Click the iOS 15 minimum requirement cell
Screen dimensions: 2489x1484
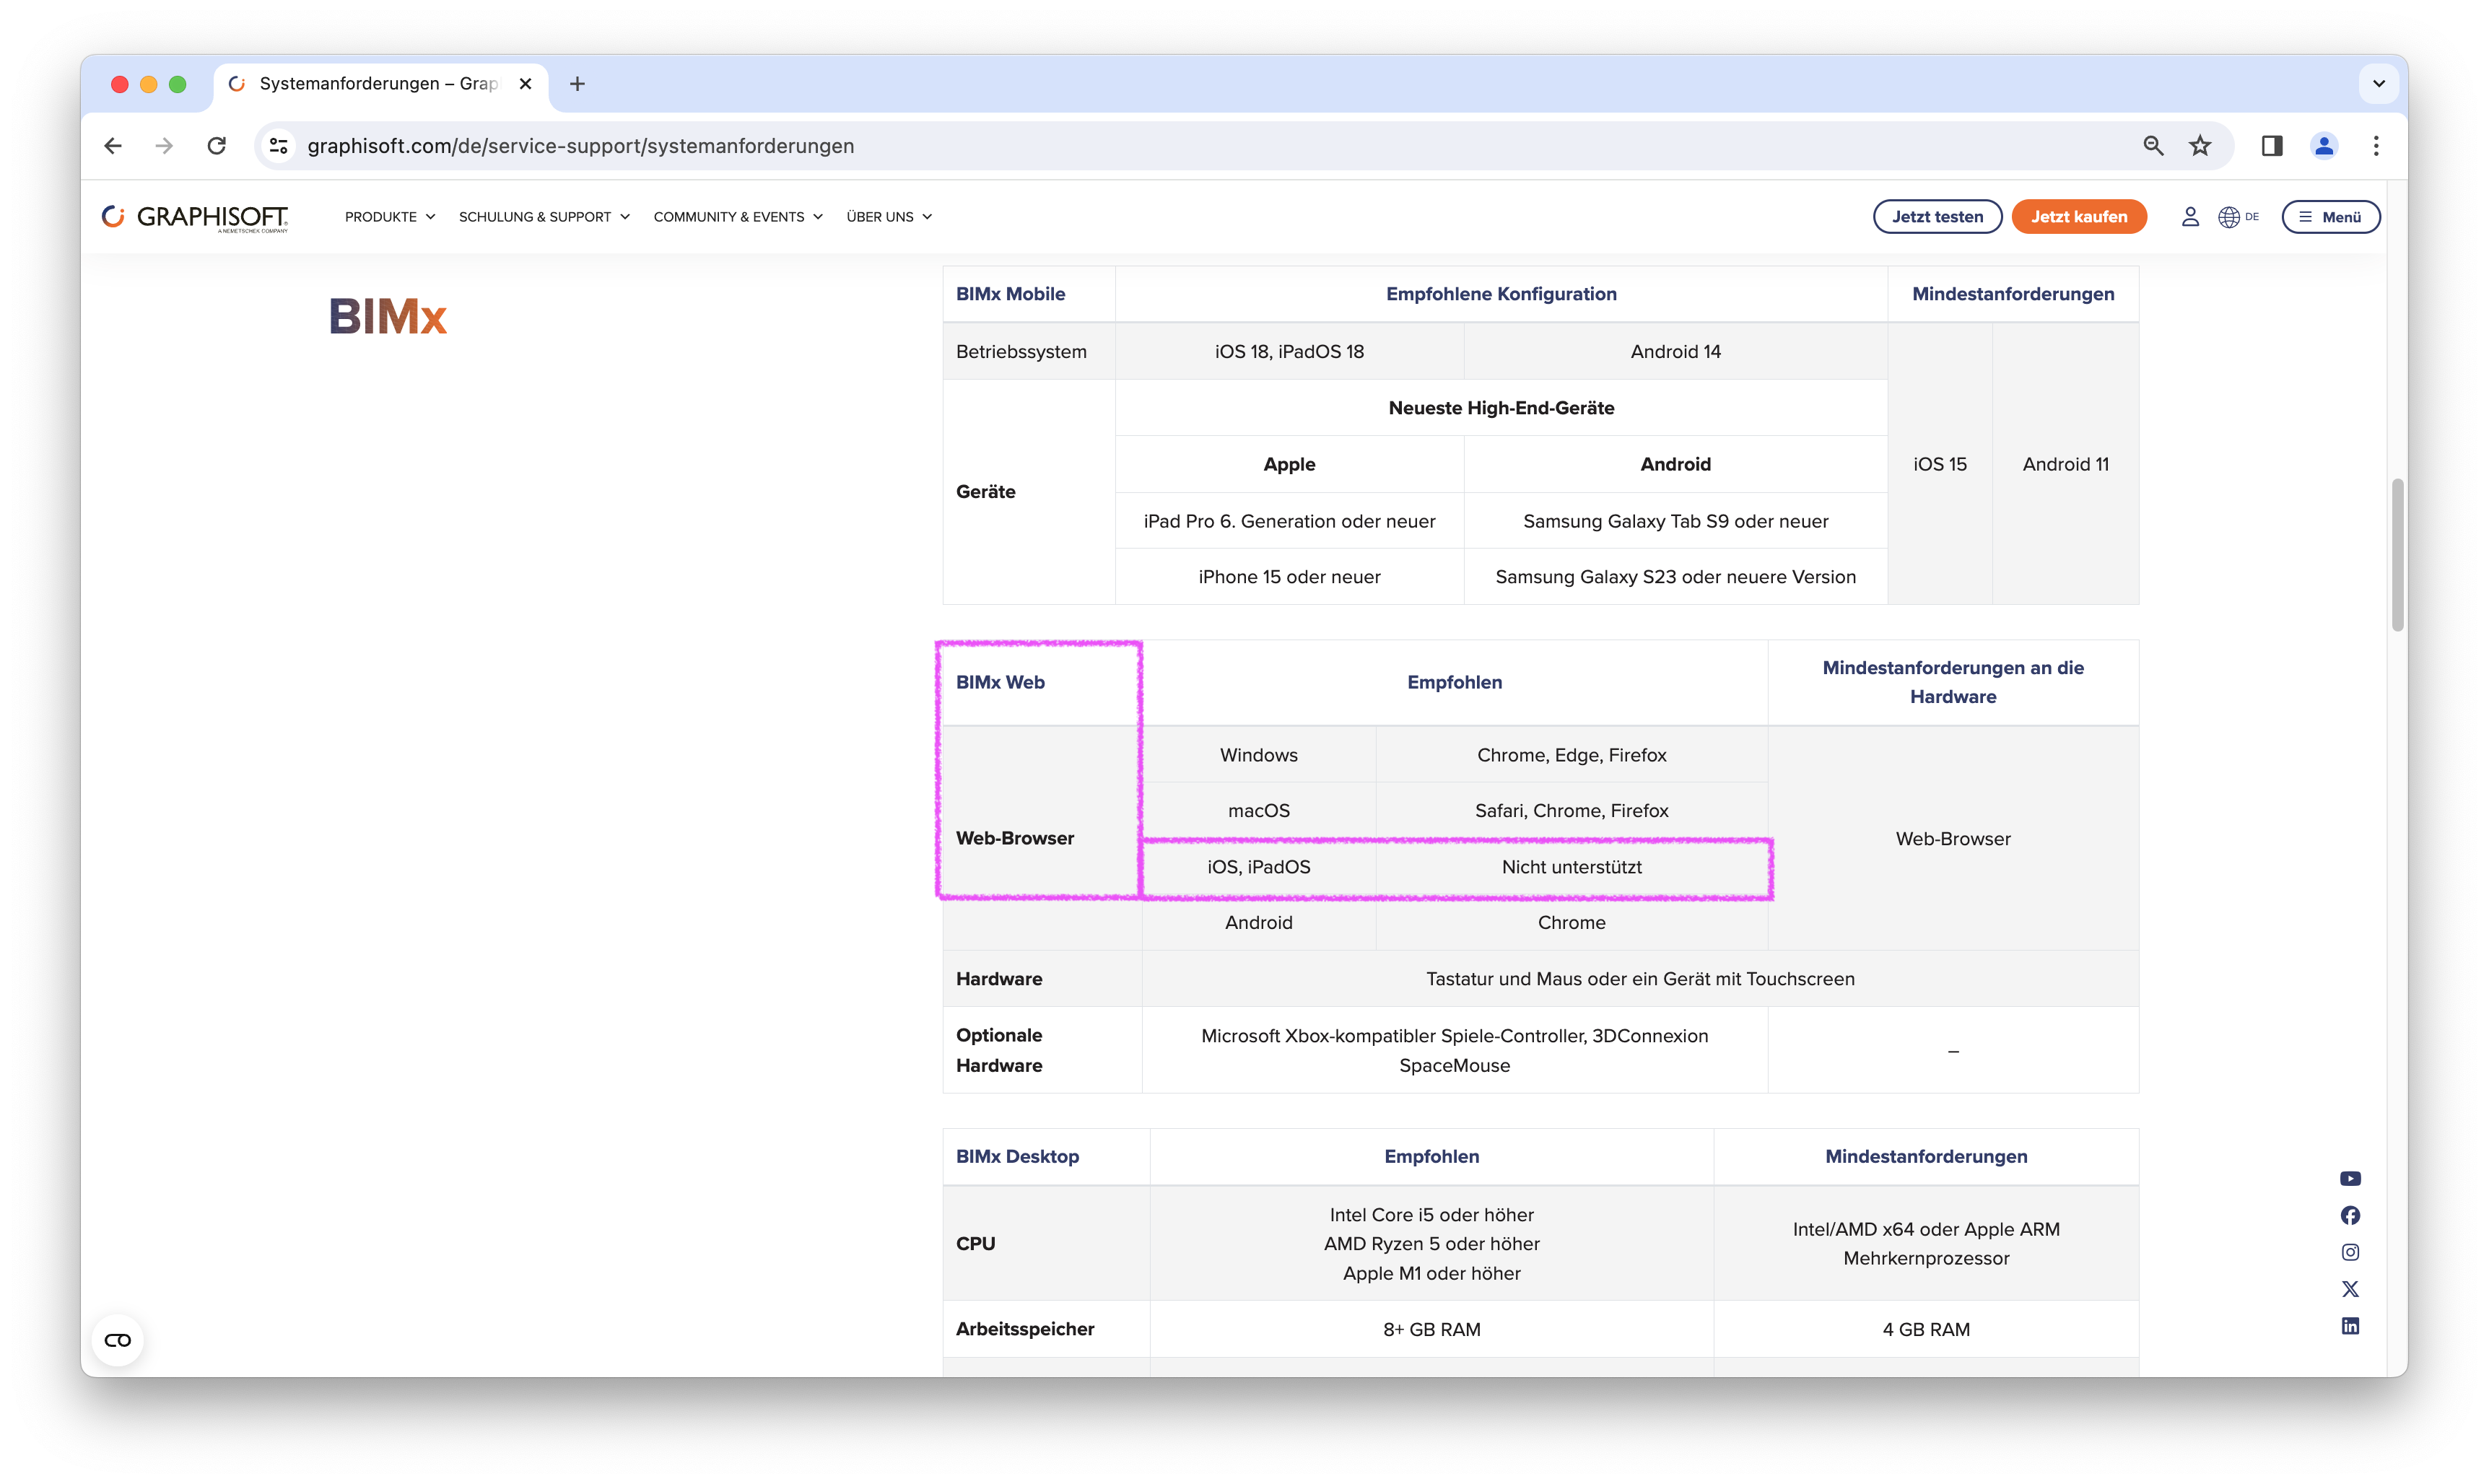[1939, 464]
